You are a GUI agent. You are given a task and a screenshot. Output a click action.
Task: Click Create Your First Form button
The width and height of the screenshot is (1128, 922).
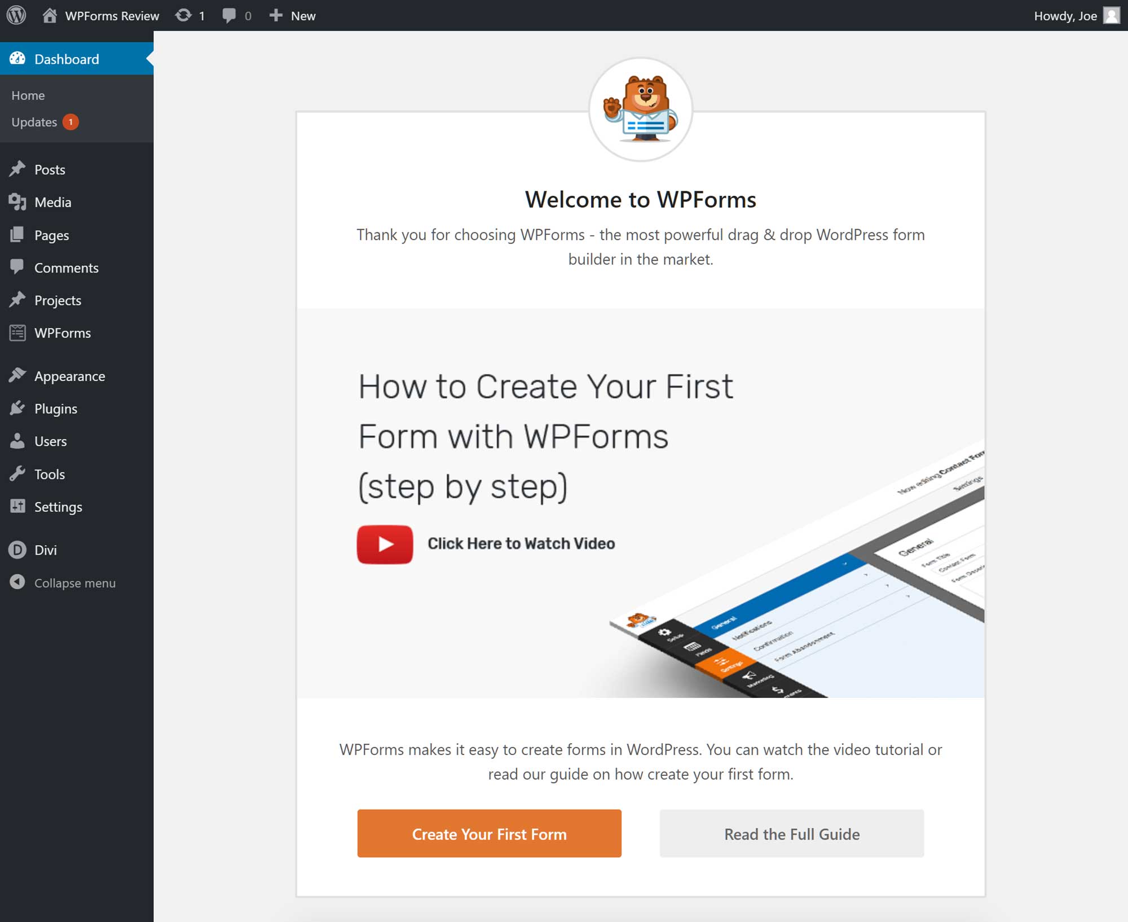489,833
